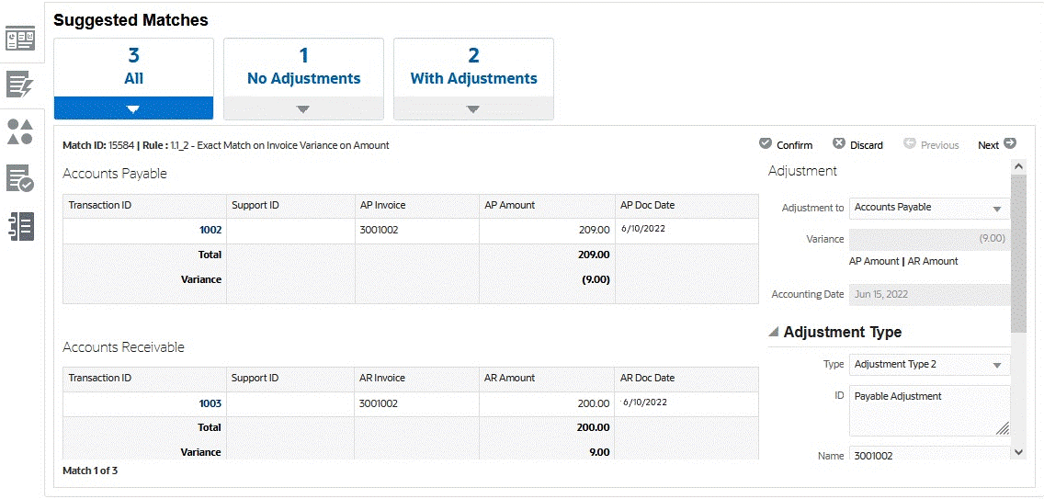This screenshot has height=499, width=1044.
Task: Go to the Next match
Action: (997, 145)
